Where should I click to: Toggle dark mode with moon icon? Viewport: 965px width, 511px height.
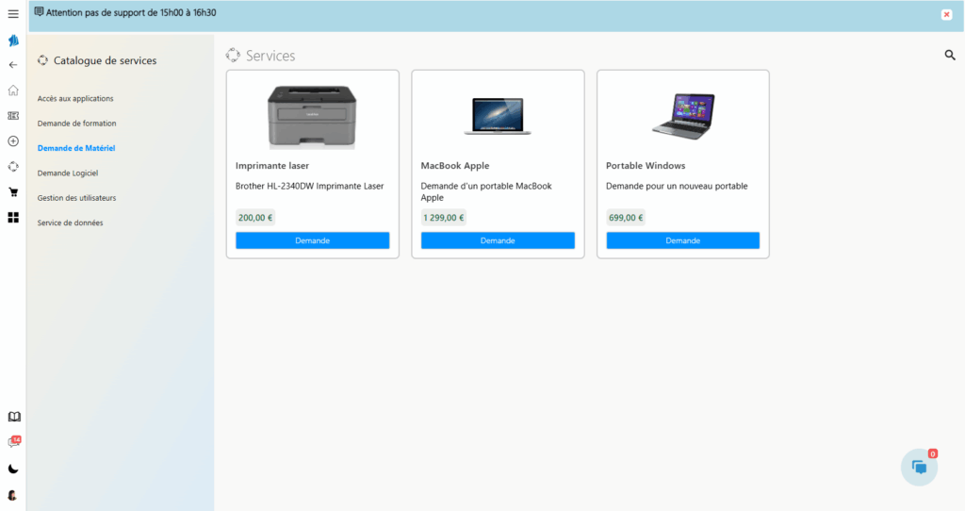(x=13, y=469)
